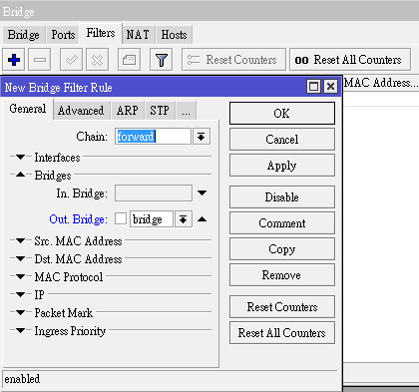Screen dimensions: 419x392
Task: Click the disabled In. Bridge field
Action: (x=154, y=194)
